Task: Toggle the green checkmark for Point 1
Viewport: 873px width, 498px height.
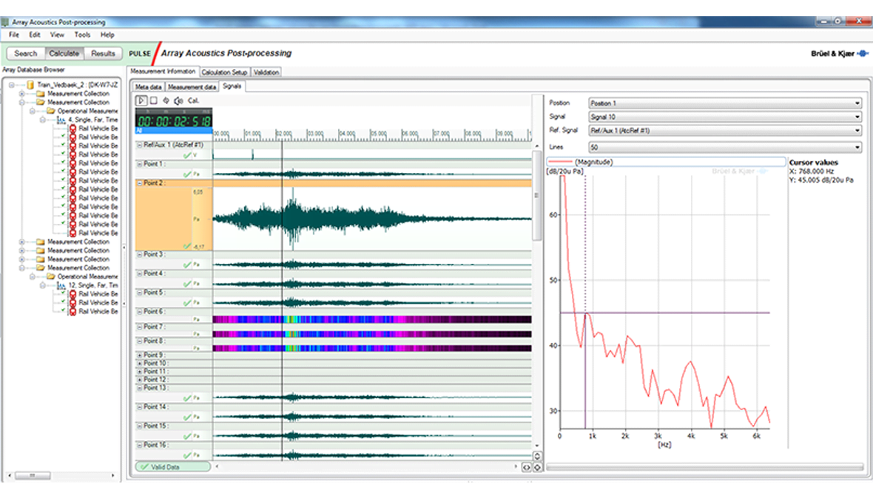Action: 187,174
